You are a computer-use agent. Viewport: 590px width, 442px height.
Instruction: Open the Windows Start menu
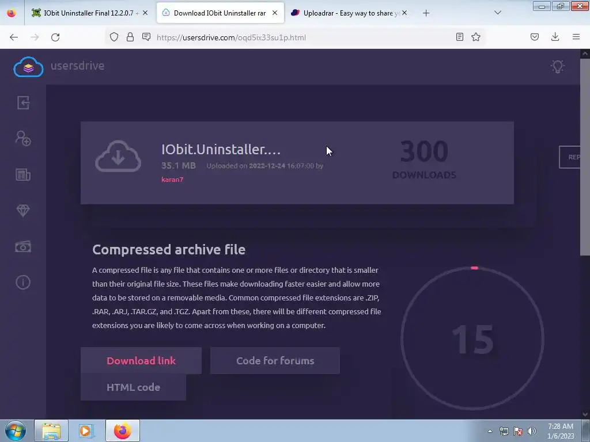point(15,430)
